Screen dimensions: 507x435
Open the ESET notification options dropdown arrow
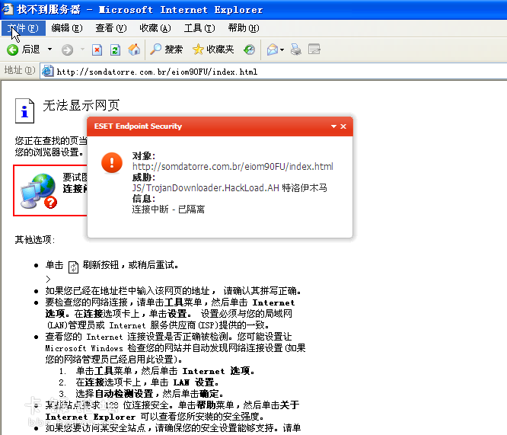click(x=333, y=126)
